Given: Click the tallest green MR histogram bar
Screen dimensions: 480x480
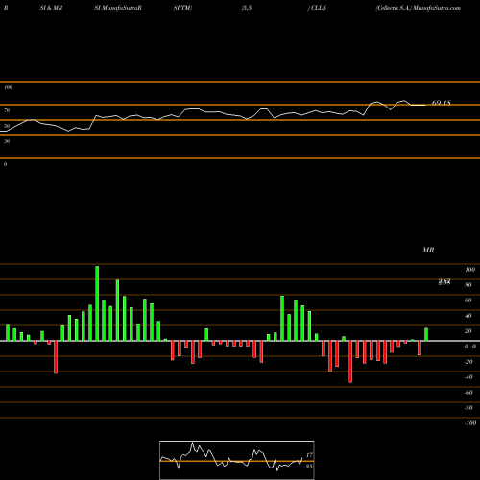Looking at the screenshot, I should (97, 303).
